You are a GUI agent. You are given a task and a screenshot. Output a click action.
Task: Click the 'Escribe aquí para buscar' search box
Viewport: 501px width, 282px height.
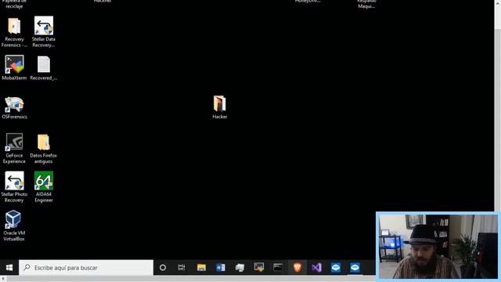[86, 268]
